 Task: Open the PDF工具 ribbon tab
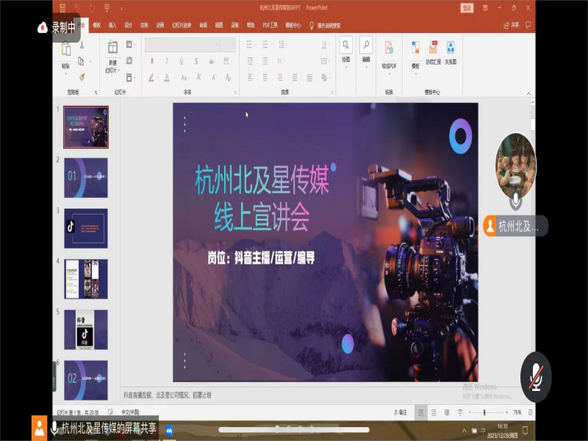tap(270, 24)
